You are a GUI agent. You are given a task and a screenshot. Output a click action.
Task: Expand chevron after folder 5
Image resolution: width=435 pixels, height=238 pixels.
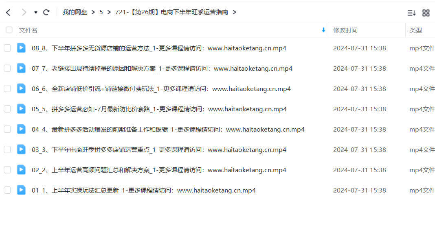coord(109,12)
